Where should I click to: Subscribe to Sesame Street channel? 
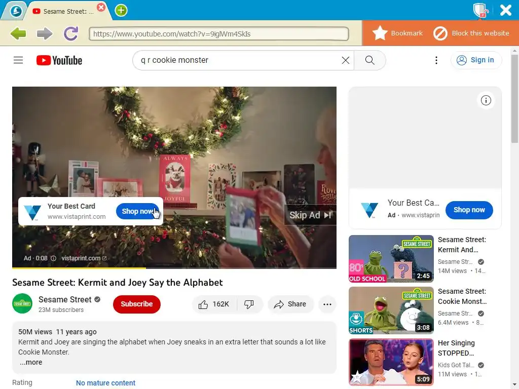(x=137, y=304)
